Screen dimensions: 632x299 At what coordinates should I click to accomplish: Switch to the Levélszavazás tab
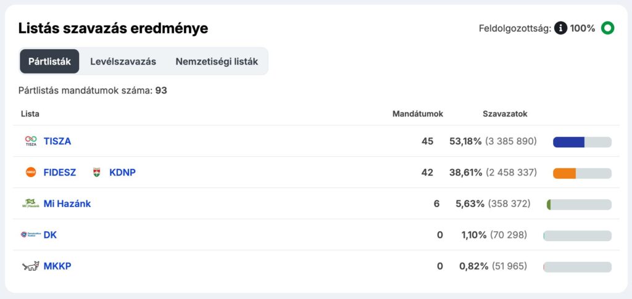click(x=123, y=62)
